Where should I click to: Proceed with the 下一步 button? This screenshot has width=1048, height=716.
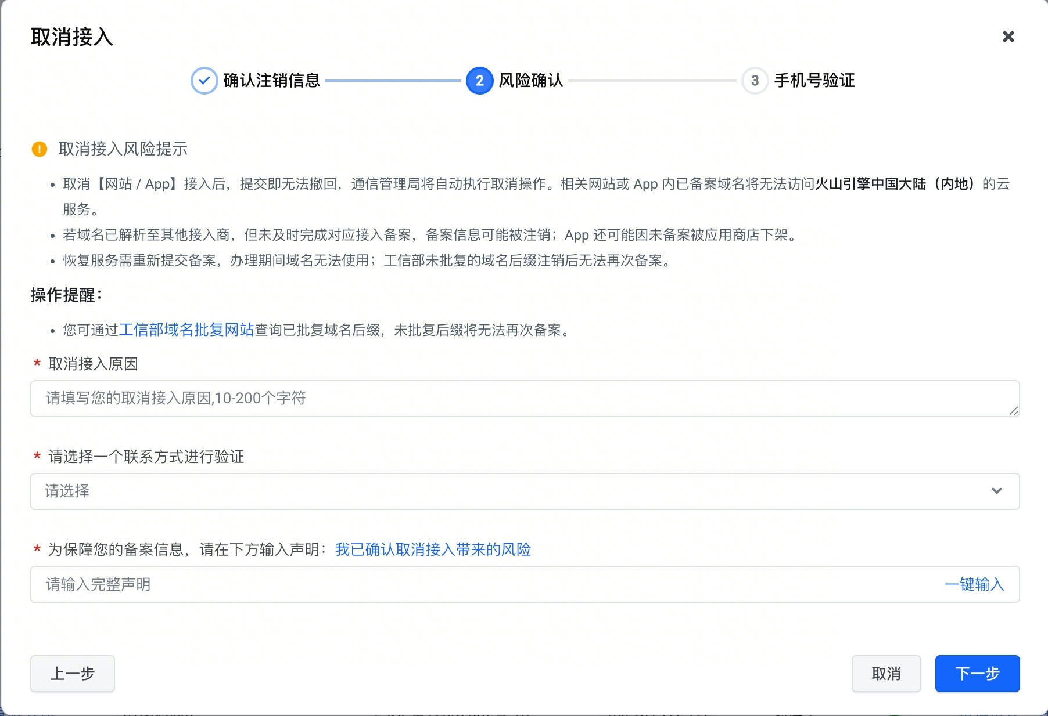977,674
